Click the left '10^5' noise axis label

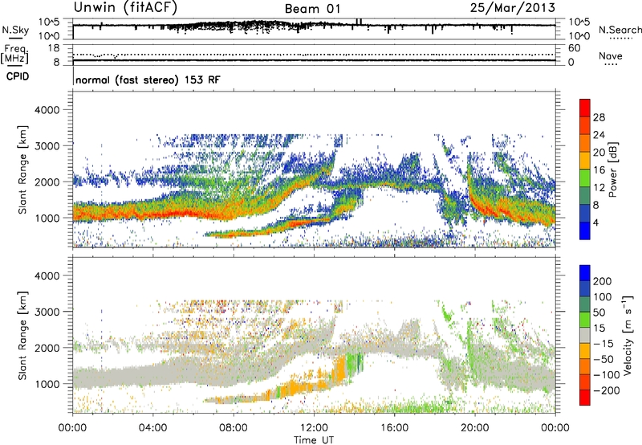coord(49,22)
